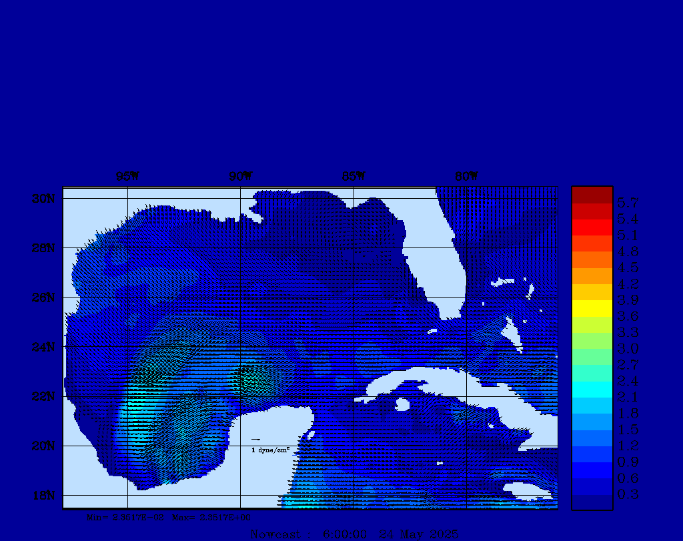Click the Nowcast date caption below the map
This screenshot has height=541, width=683.
click(354, 534)
